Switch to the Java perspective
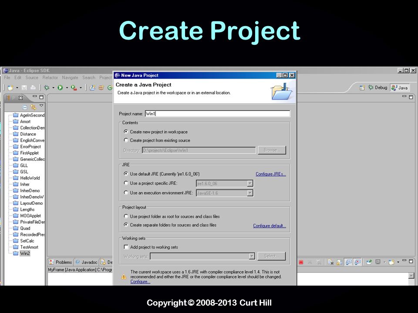The width and height of the screenshot is (418, 313). pyautogui.click(x=399, y=87)
